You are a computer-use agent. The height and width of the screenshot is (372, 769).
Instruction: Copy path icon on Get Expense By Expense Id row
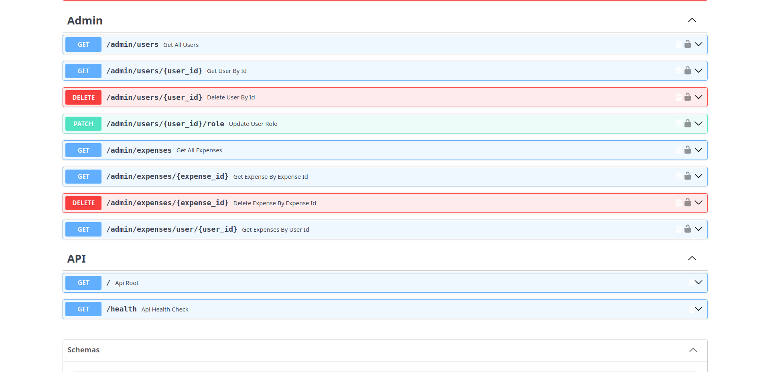[678, 176]
